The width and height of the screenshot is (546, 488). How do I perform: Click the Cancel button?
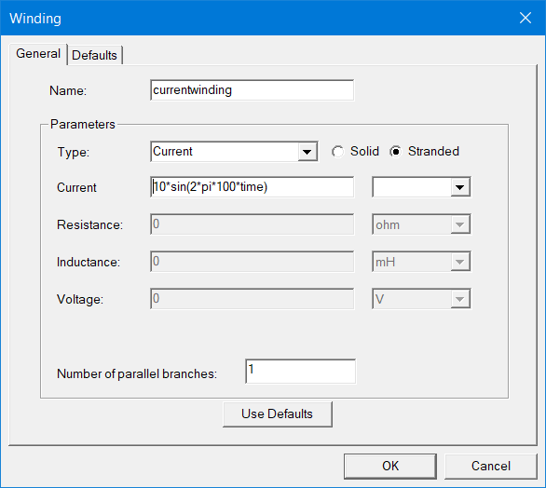491,466
